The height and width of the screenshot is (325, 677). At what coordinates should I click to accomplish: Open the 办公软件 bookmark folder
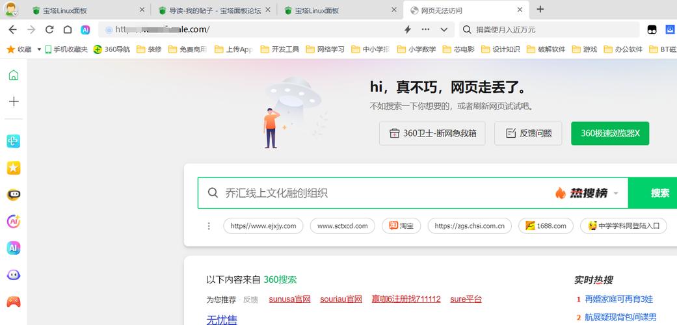623,49
